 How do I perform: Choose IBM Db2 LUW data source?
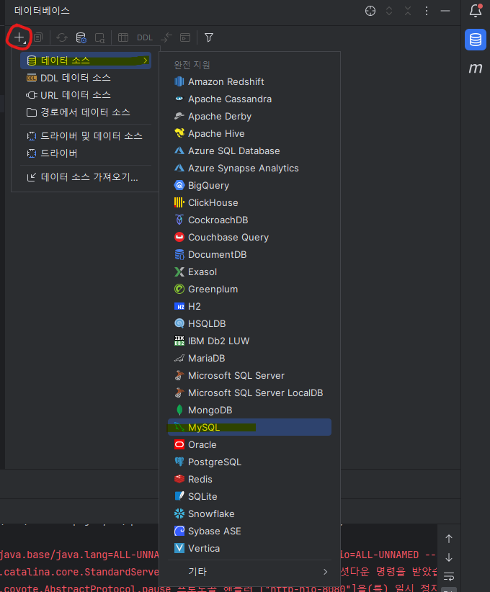point(250,341)
